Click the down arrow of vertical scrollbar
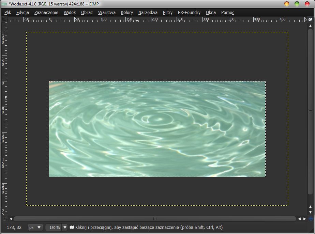The height and width of the screenshot is (234, 315). click(x=310, y=212)
